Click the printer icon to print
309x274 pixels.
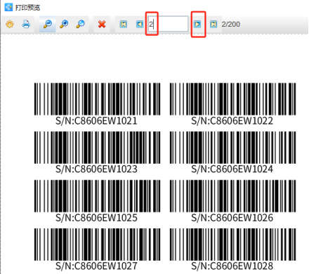[x=26, y=24]
